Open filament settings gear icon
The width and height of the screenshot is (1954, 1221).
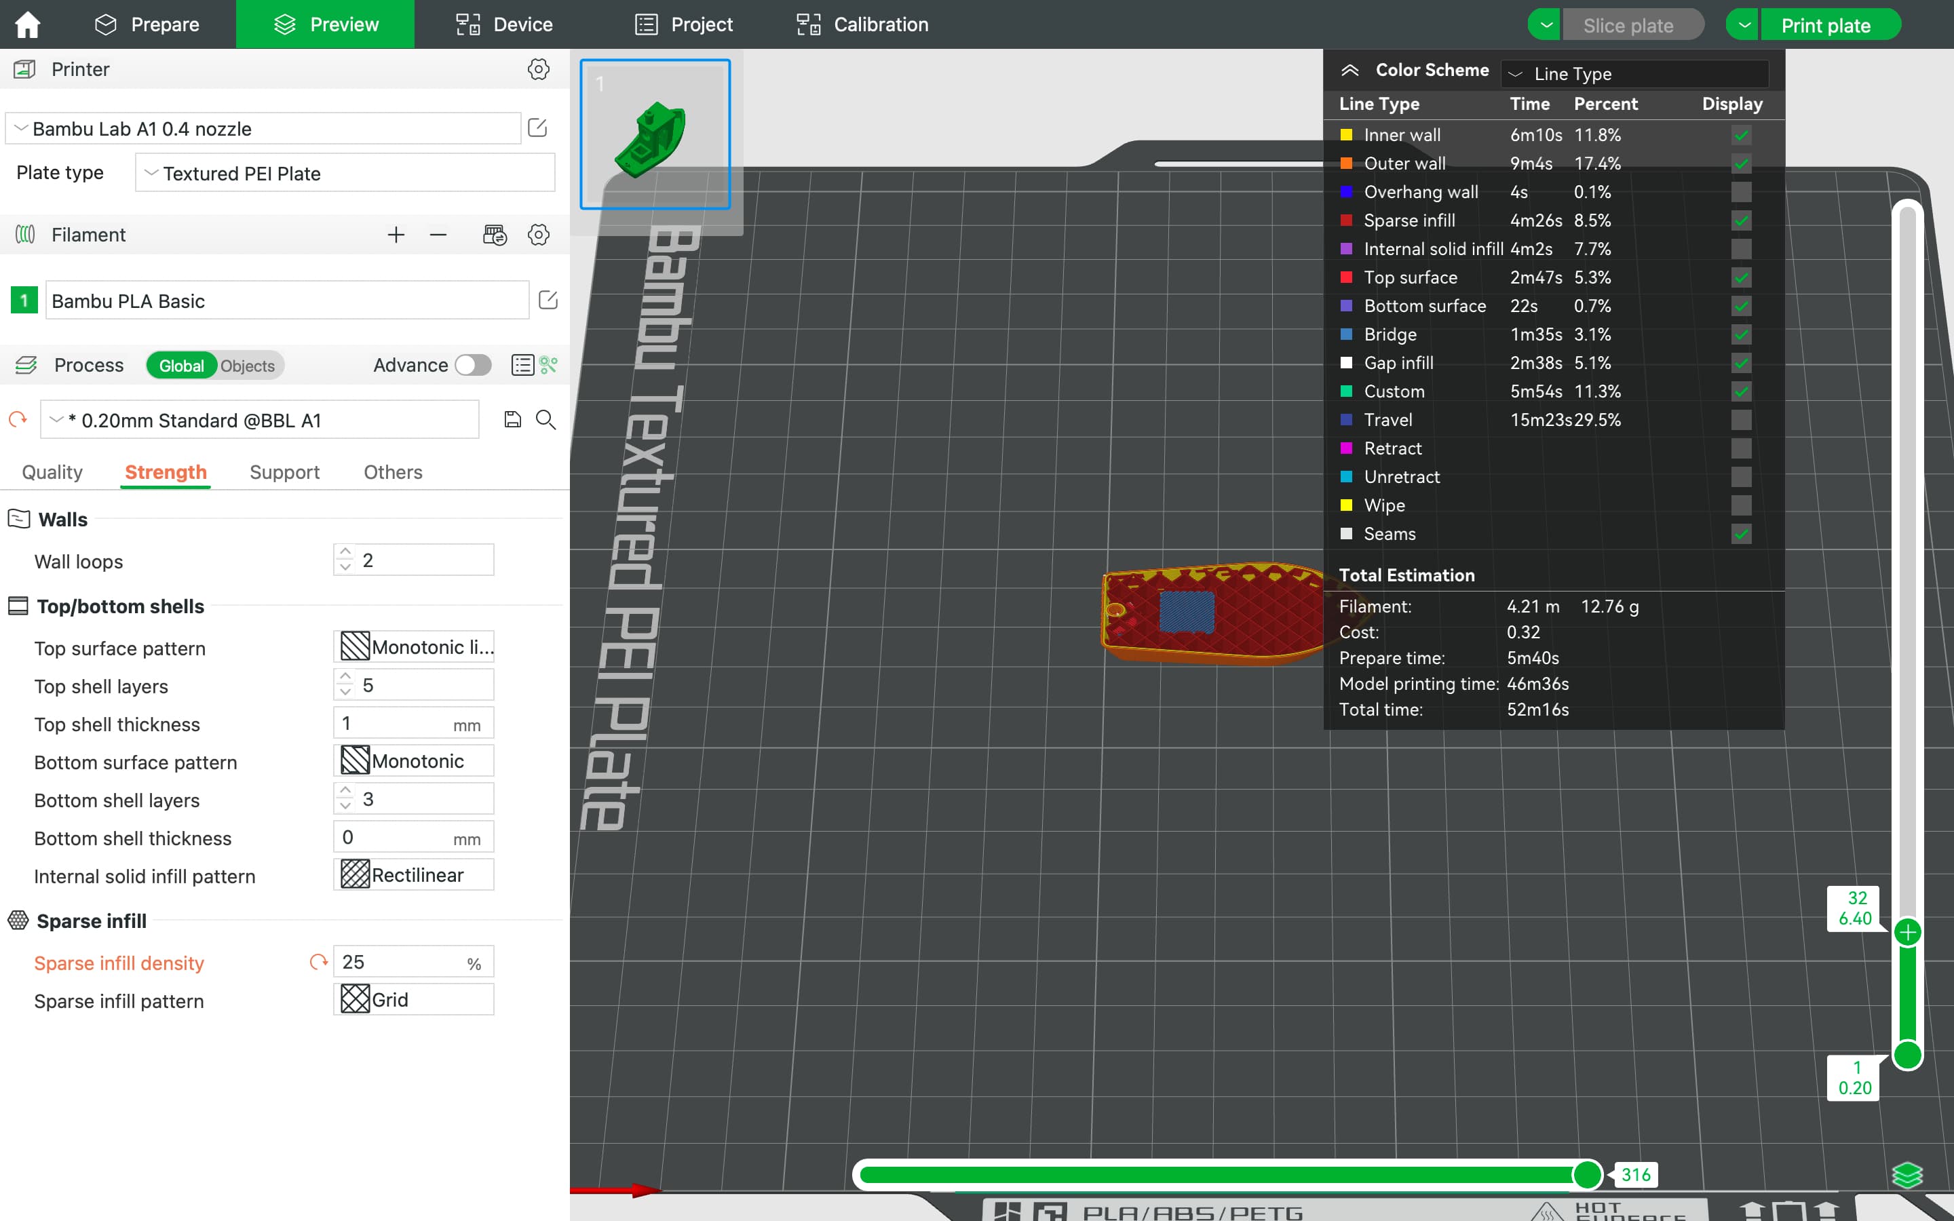(x=539, y=235)
